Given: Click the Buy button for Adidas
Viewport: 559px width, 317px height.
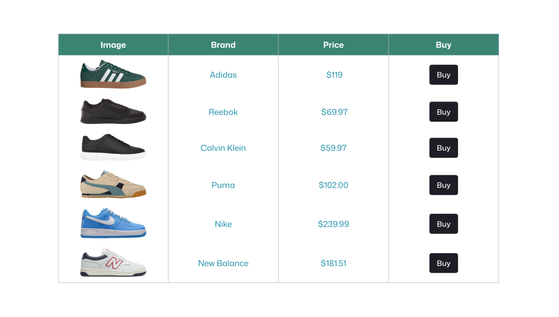Looking at the screenshot, I should pyautogui.click(x=443, y=75).
